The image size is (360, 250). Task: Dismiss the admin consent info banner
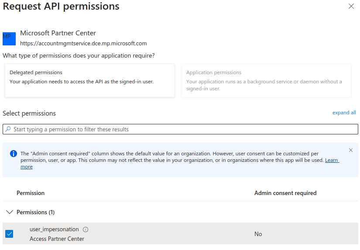tap(351, 150)
